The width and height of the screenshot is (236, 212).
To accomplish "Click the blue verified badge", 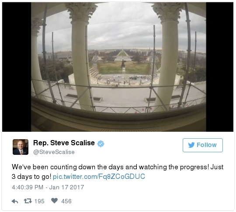I will [x=101, y=144].
